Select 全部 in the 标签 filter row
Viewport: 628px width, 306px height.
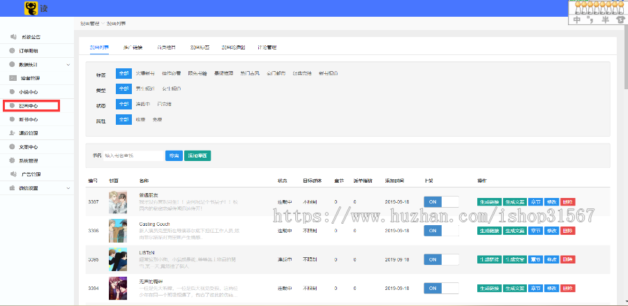[x=124, y=74]
